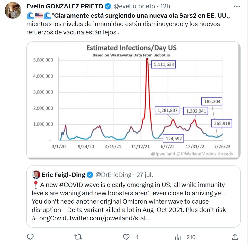
Task: Open the @DrEricDing handle
Action: [x=113, y=175]
